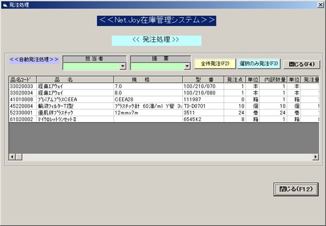Image resolution: width=326 pixels, height=226 pixels.
Task: Click the green 摘要 input field
Action: (x=157, y=66)
